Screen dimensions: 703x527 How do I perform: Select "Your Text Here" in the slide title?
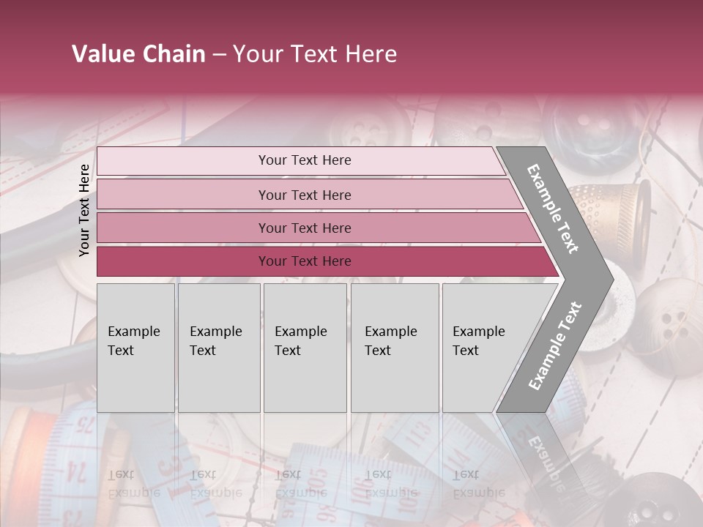(315, 54)
